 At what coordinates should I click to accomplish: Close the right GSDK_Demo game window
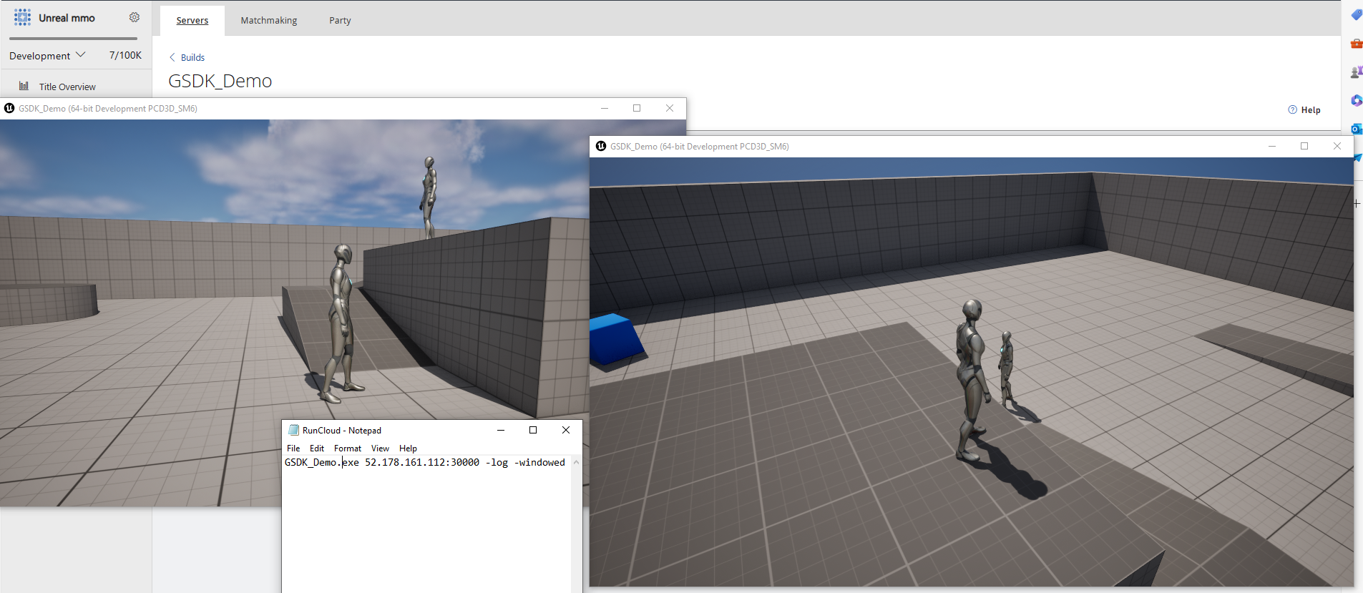click(x=1337, y=146)
